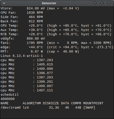The width and height of the screenshot is (114, 119).
Task: Click cpu MHz value 1400.007
Action: (x=45, y=86)
